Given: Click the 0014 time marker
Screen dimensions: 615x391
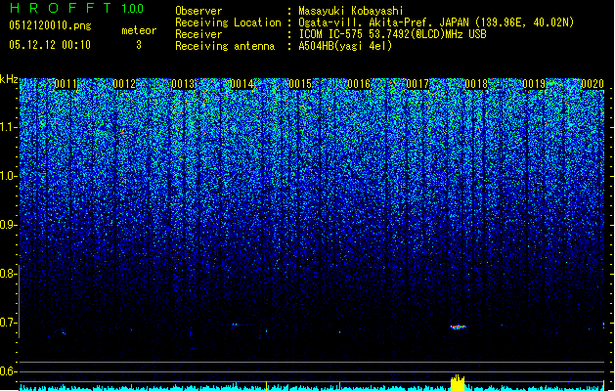Looking at the screenshot, I should pyautogui.click(x=242, y=84).
